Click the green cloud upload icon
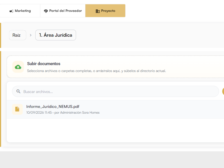 18,67
